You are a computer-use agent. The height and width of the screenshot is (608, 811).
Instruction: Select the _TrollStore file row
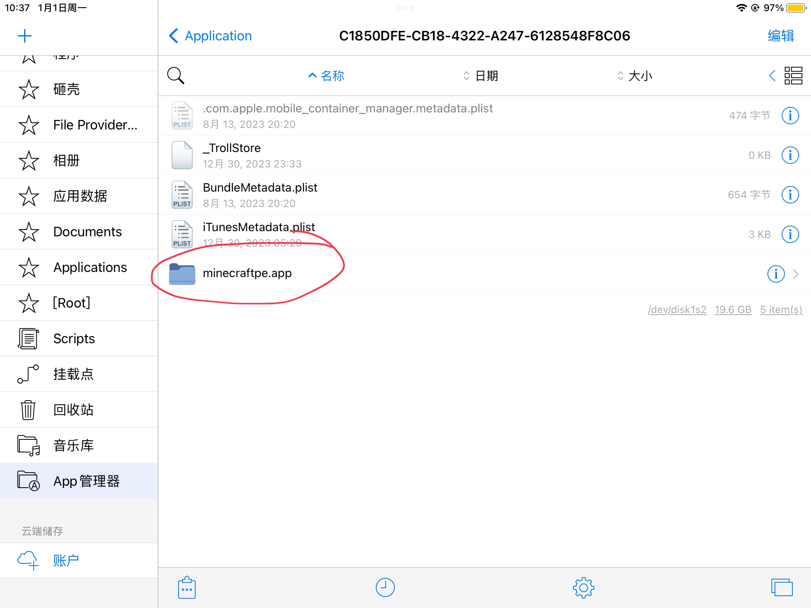point(485,155)
